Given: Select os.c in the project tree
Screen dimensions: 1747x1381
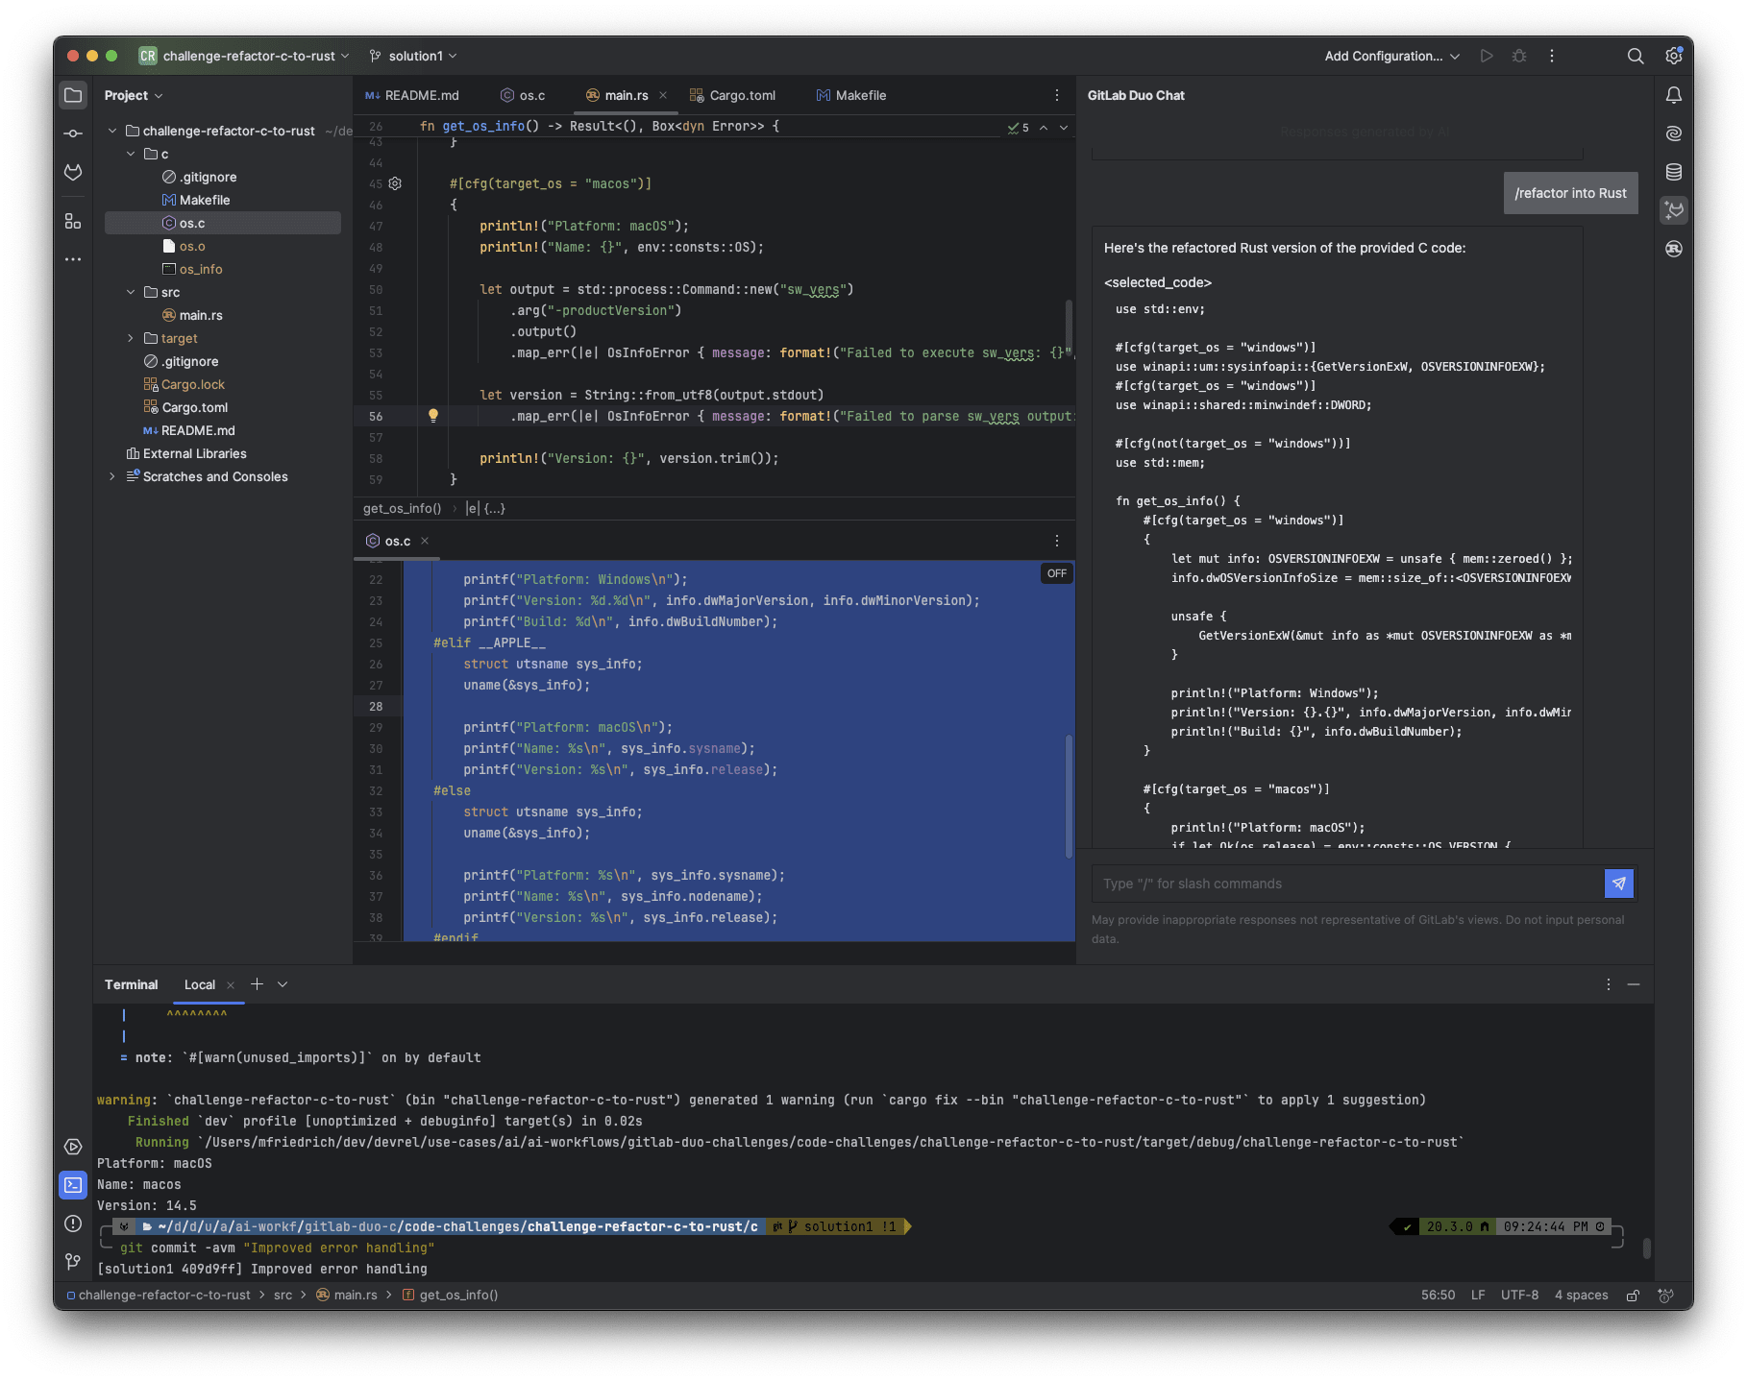Looking at the screenshot, I should (x=223, y=223).
